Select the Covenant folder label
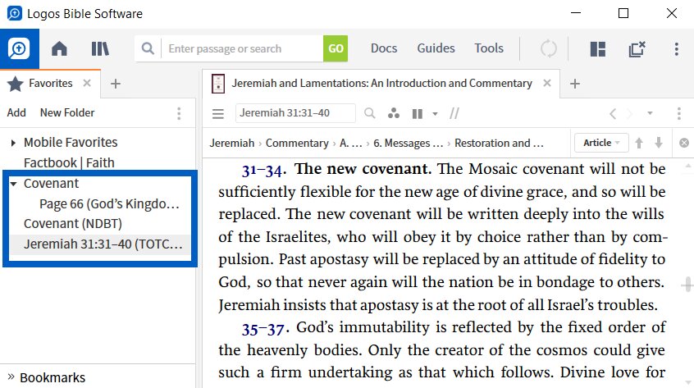 (51, 183)
